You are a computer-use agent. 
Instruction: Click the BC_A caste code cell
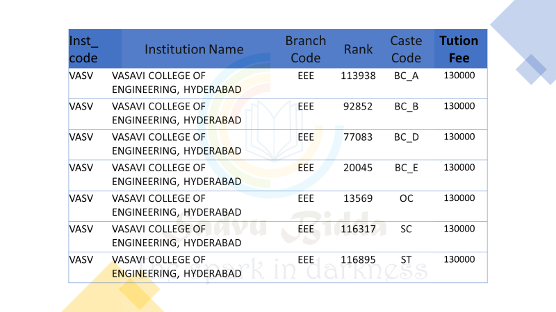(407, 76)
